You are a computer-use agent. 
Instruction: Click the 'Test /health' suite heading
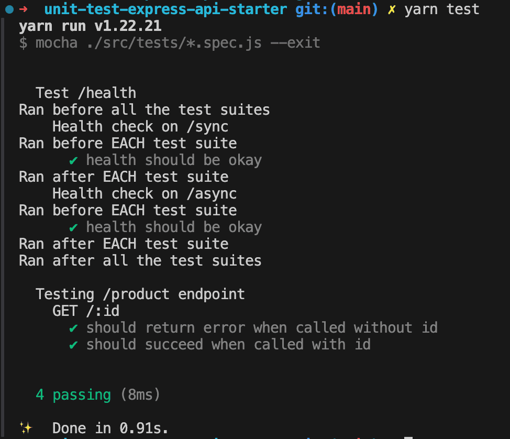click(86, 93)
